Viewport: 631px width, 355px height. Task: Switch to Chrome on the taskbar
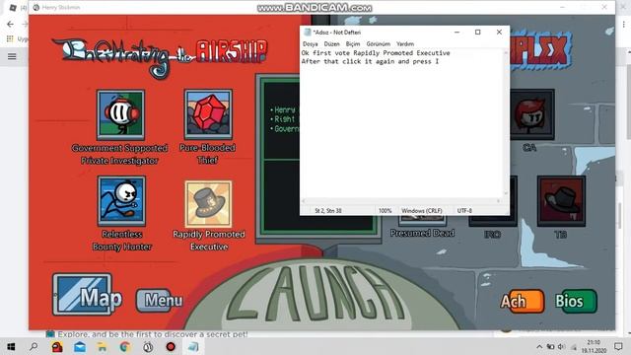point(125,346)
